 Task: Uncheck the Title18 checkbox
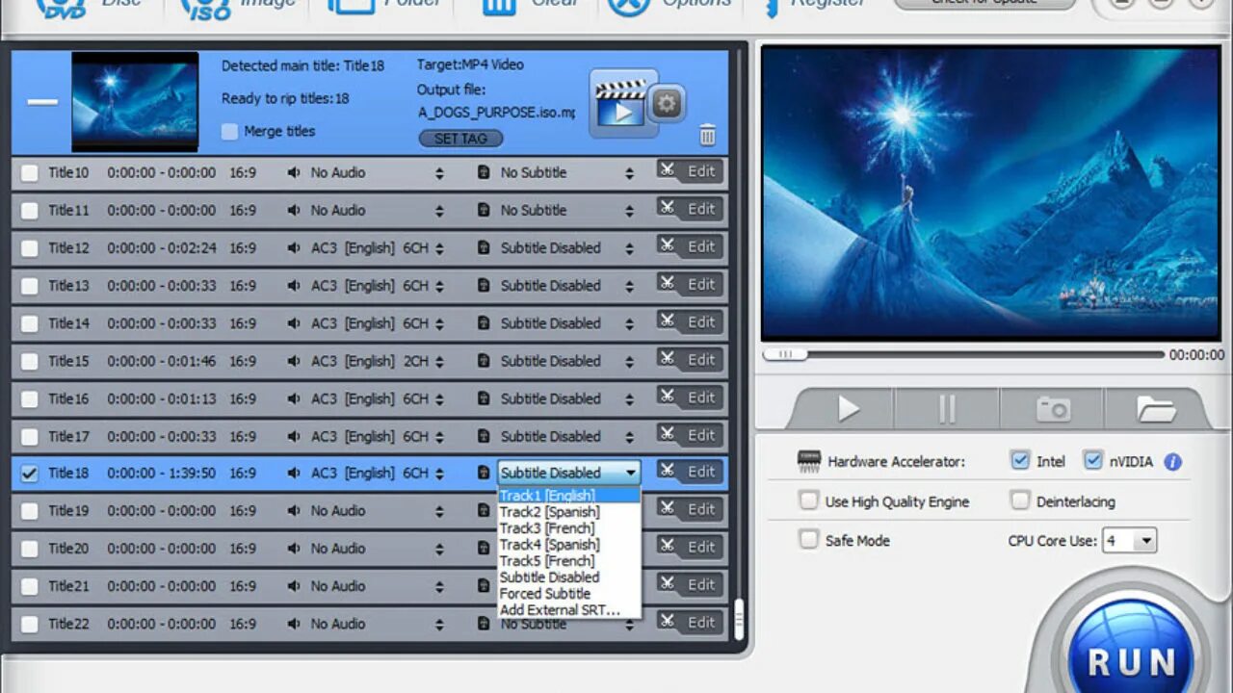[30, 474]
